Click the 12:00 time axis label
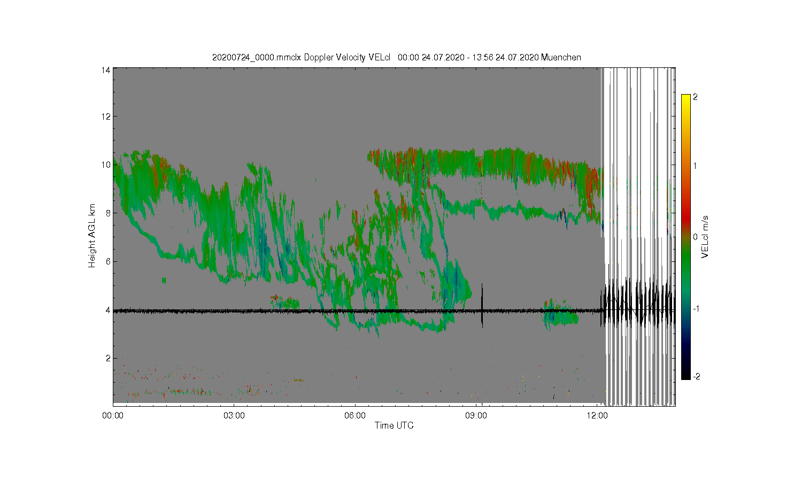 (x=597, y=415)
